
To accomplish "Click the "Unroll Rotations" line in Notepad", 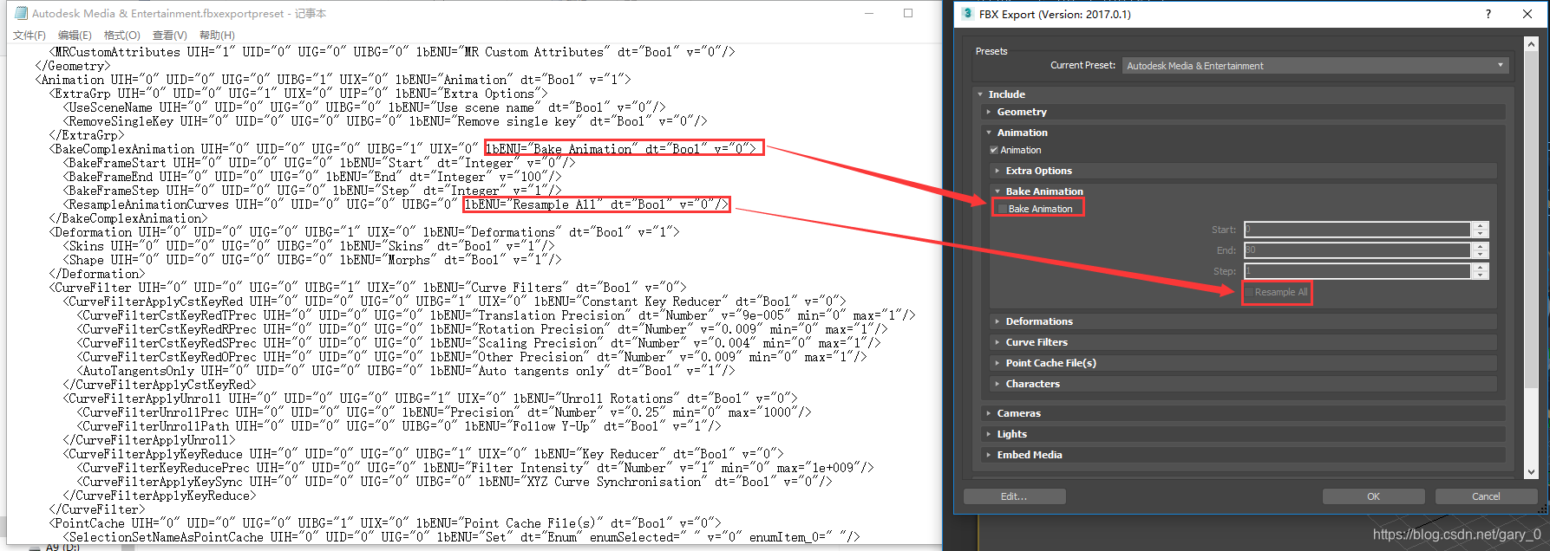I will click(x=430, y=399).
